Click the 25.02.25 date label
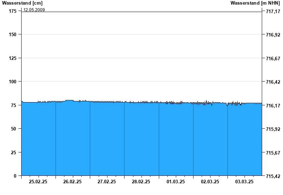Viewport: 283px width, 195px height. [38, 182]
